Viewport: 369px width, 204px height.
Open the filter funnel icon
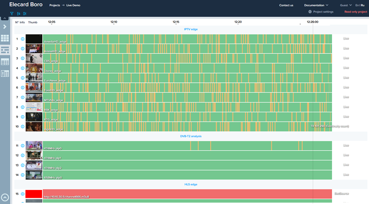[x=12, y=14]
